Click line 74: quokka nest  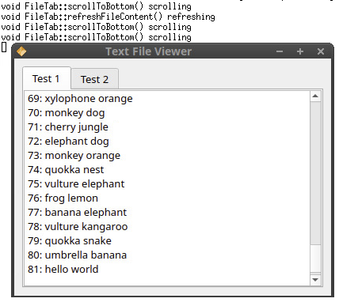coord(66,170)
